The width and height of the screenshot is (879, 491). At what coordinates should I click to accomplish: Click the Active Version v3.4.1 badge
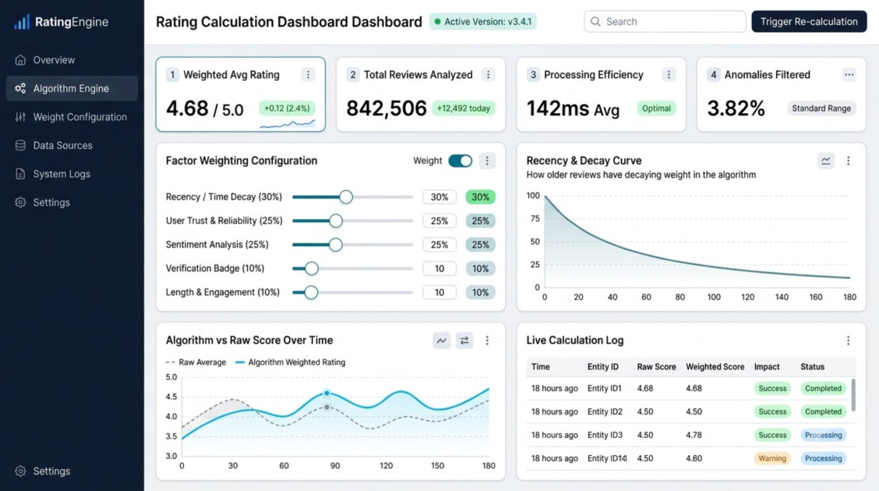click(x=482, y=21)
